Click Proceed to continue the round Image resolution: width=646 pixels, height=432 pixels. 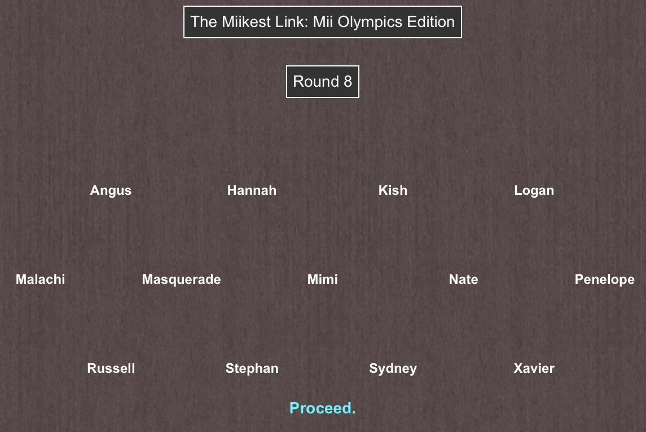point(322,408)
